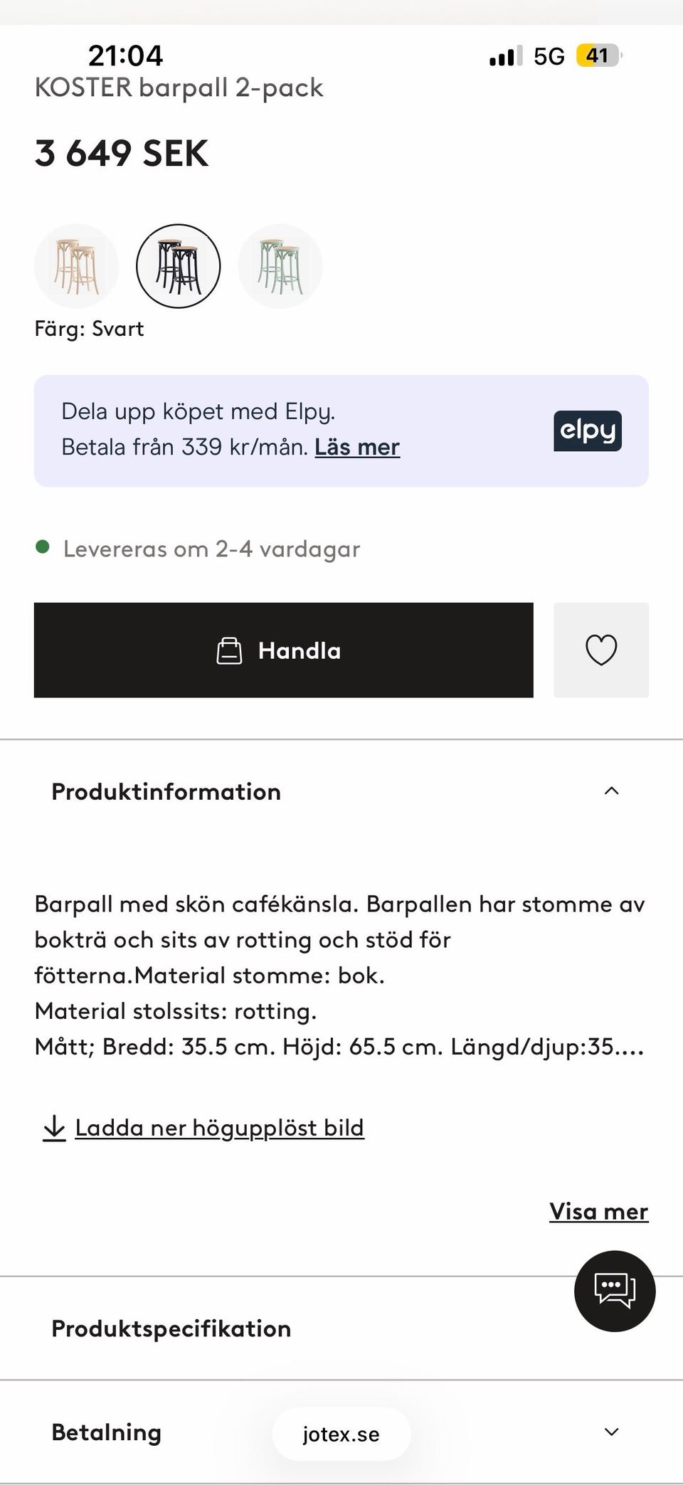Tap the cellular signal bars icon
This screenshot has width=683, height=1485.
click(505, 56)
